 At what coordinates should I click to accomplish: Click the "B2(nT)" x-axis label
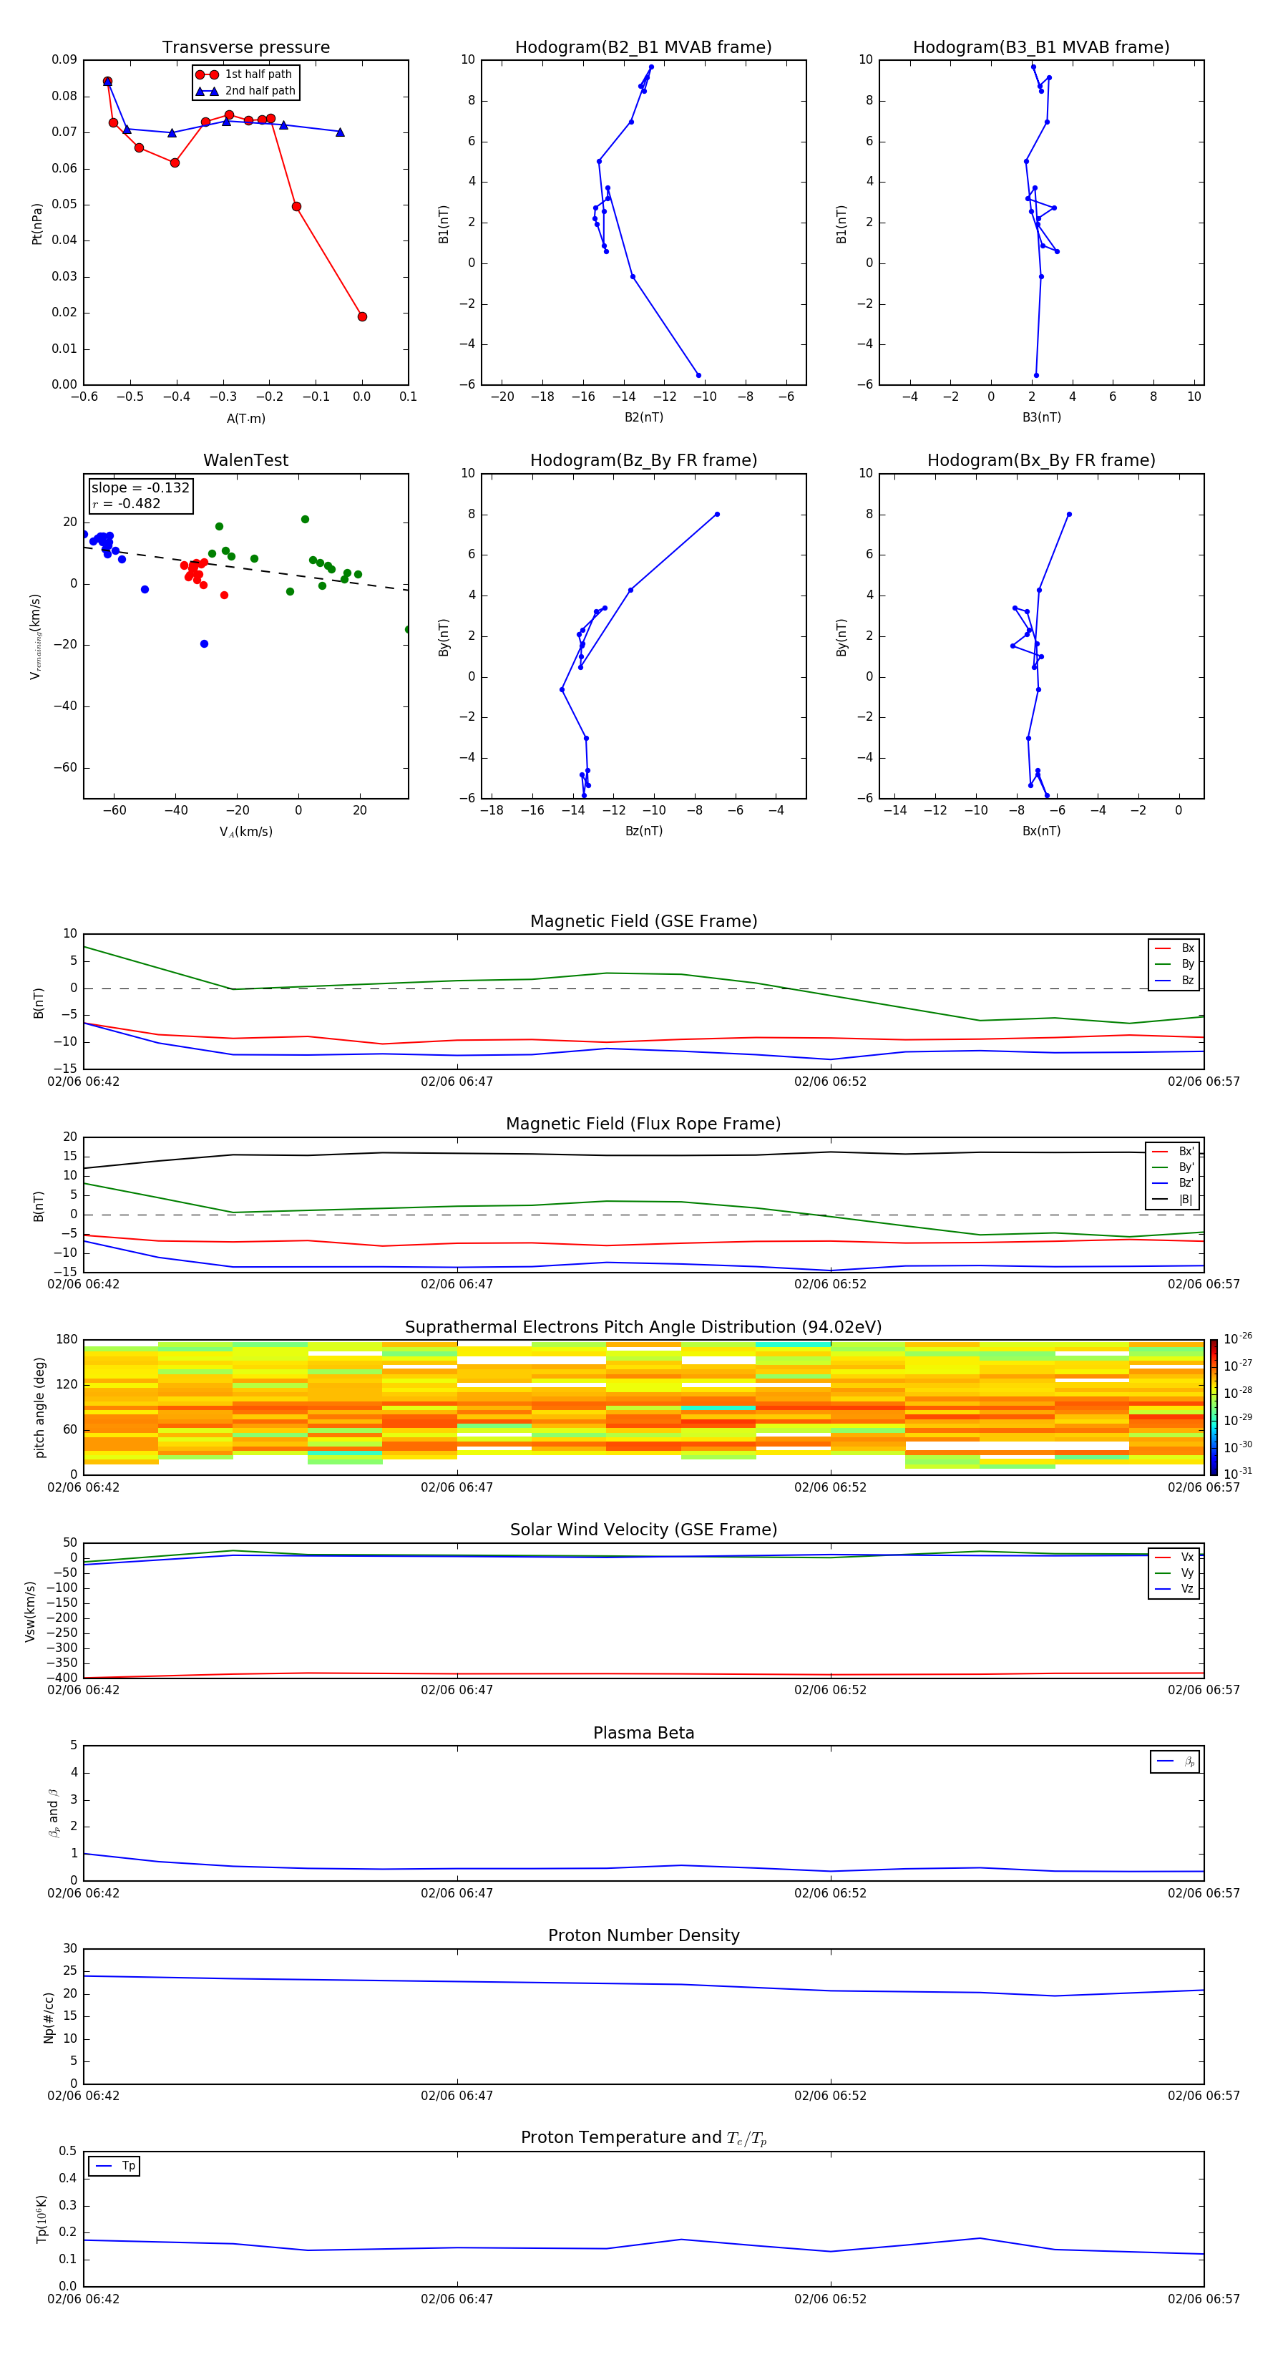[643, 418]
